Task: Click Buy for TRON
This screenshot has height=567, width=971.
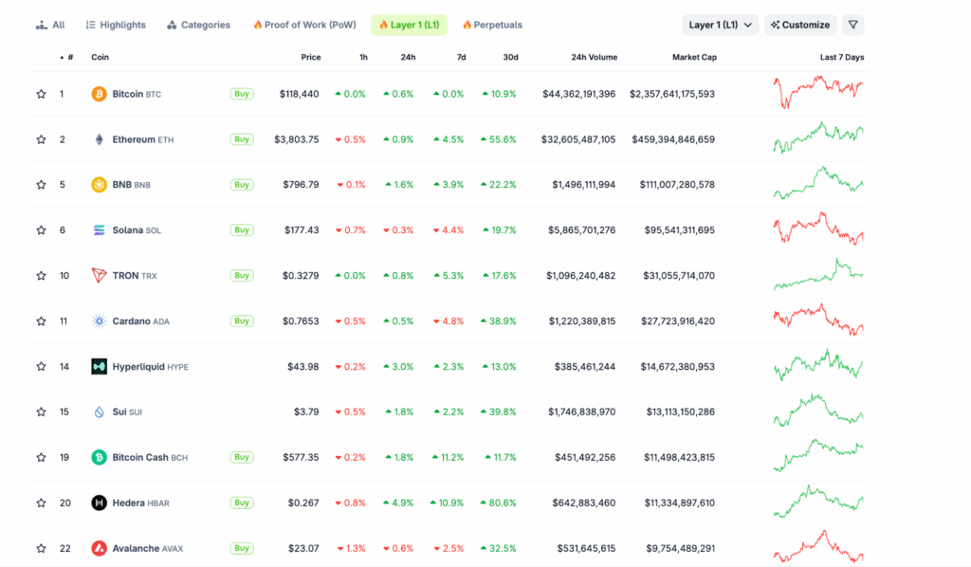Action: [x=242, y=276]
